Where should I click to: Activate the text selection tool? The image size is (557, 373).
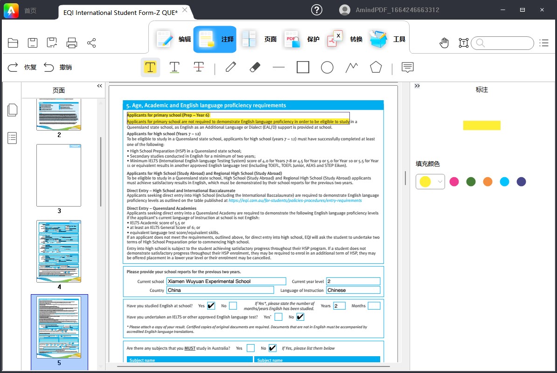click(464, 43)
